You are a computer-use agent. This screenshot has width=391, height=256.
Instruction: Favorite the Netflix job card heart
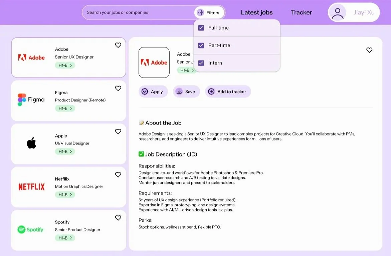tap(118, 175)
